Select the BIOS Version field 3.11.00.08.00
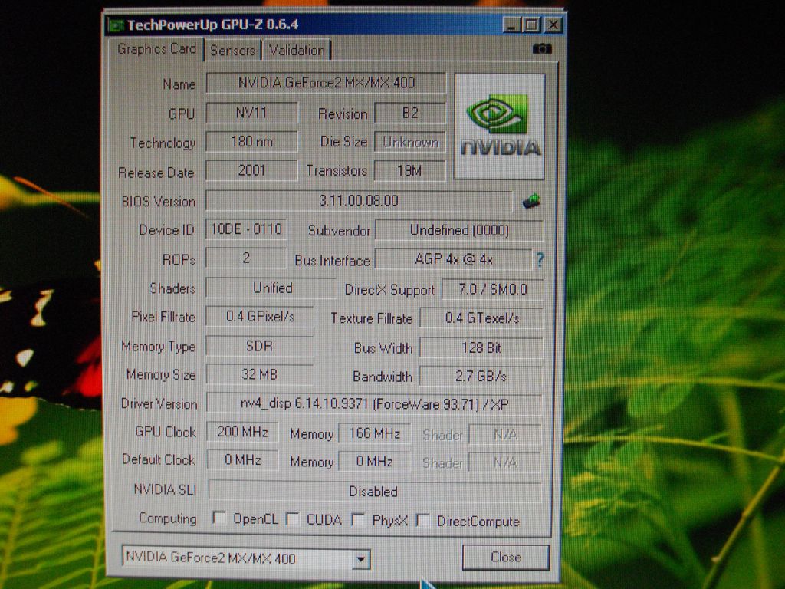The image size is (785, 589). coord(359,201)
